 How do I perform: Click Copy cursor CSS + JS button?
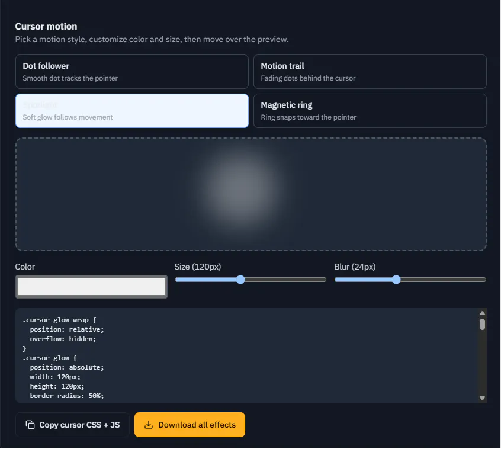(x=72, y=424)
